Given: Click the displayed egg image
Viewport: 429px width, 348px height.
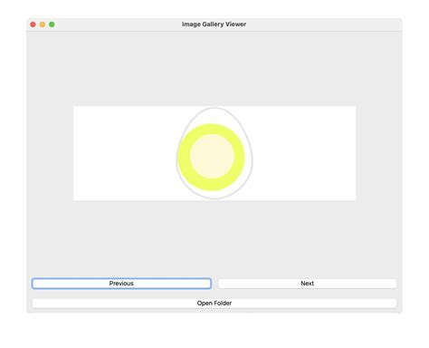Looking at the screenshot, I should [214, 153].
